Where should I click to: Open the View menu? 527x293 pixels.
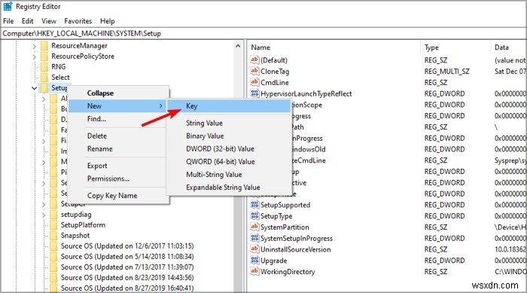tap(49, 21)
